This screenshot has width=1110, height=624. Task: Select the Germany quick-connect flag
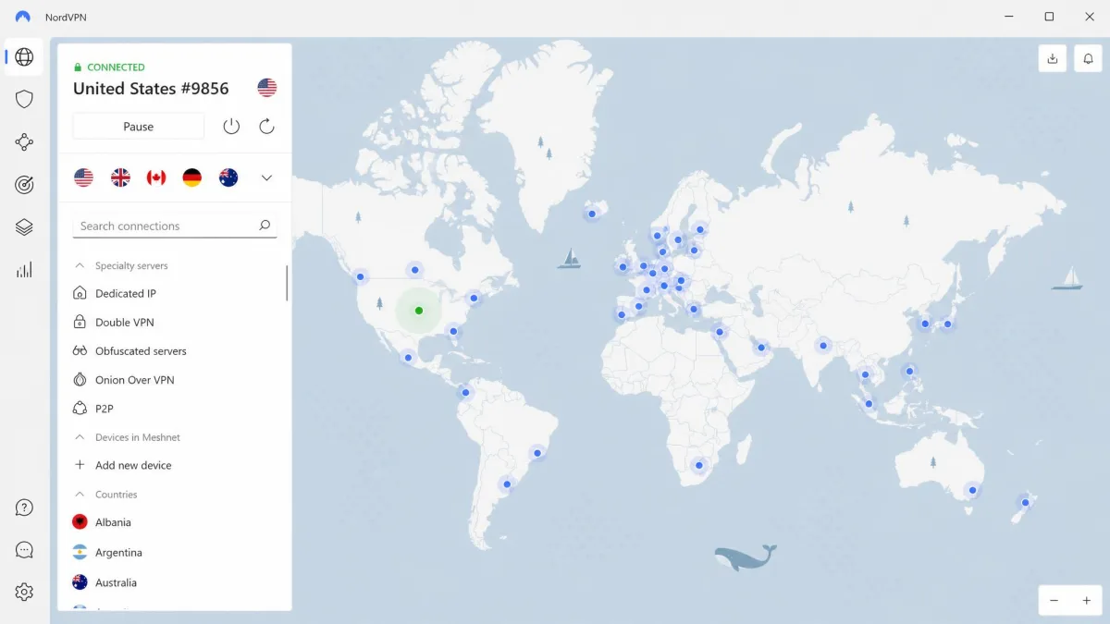tap(192, 177)
